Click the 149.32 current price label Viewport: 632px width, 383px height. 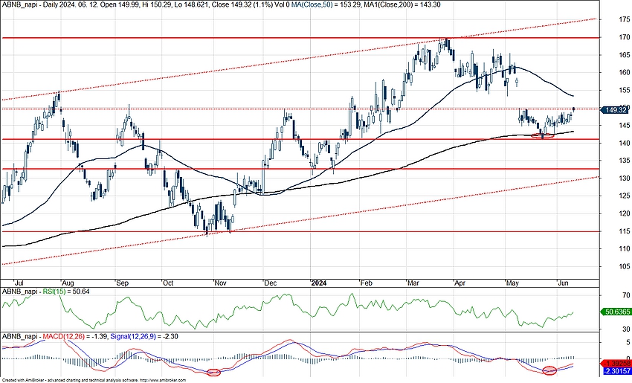616,110
